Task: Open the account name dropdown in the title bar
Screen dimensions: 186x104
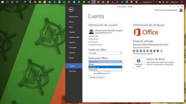Action: (178, 10)
